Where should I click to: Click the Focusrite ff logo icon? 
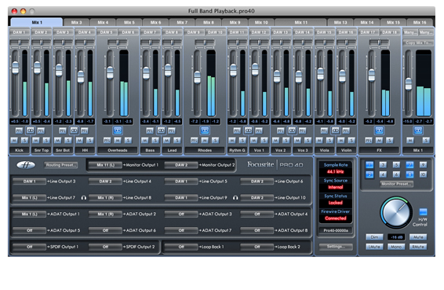(x=26, y=165)
